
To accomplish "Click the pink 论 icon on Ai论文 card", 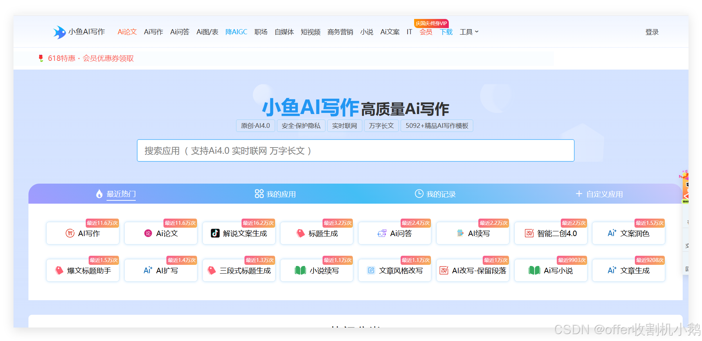I will pos(148,233).
